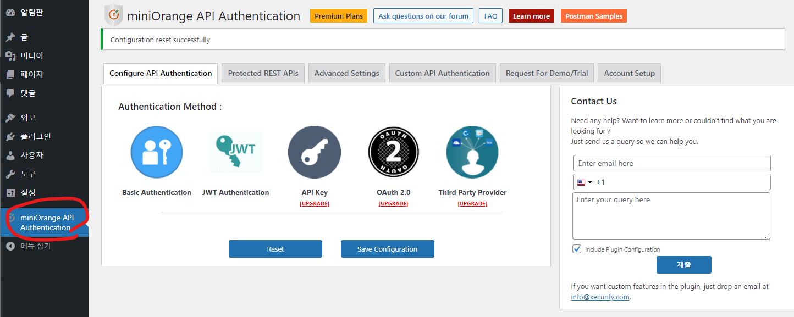Open the 미디어 media sidebar item
Image resolution: width=794 pixels, height=317 pixels.
click(44, 55)
